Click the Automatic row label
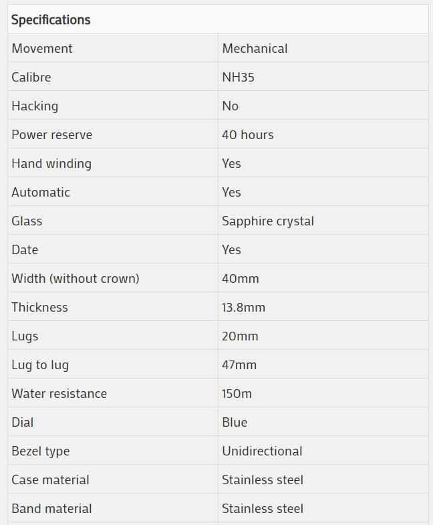The image size is (433, 525). (41, 193)
